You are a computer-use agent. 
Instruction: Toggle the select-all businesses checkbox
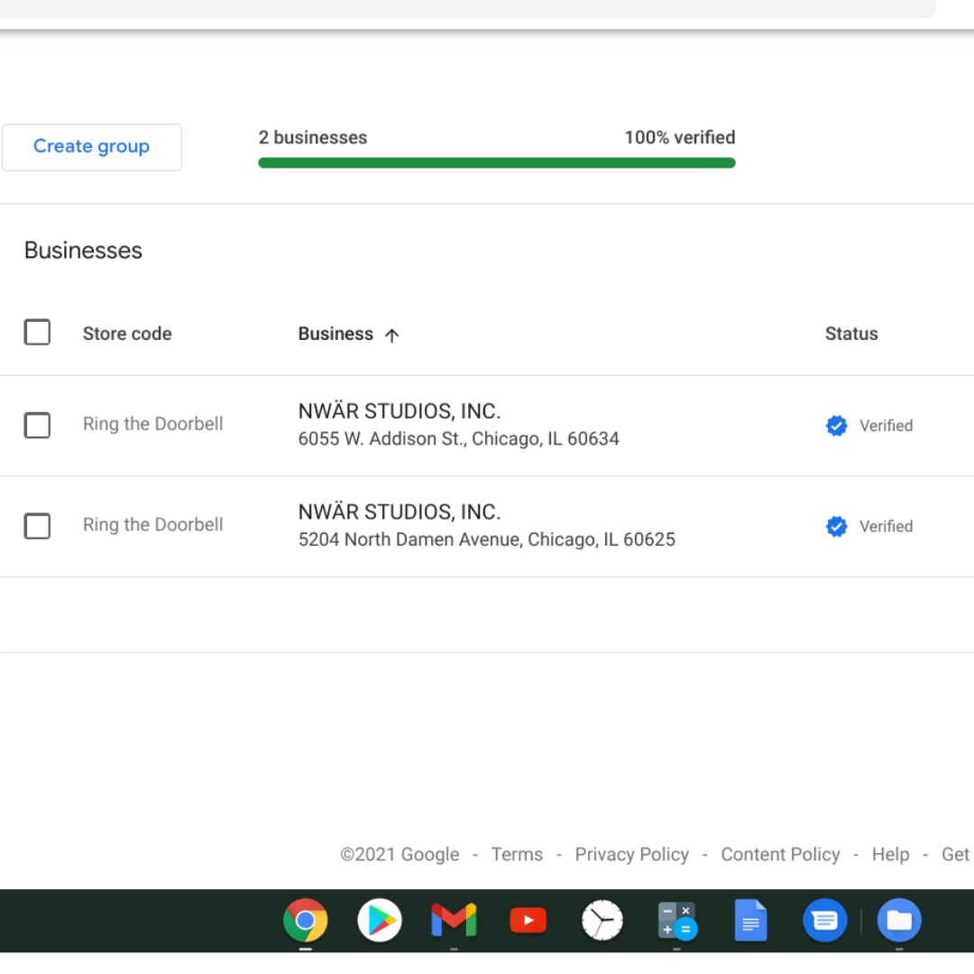coord(37,332)
